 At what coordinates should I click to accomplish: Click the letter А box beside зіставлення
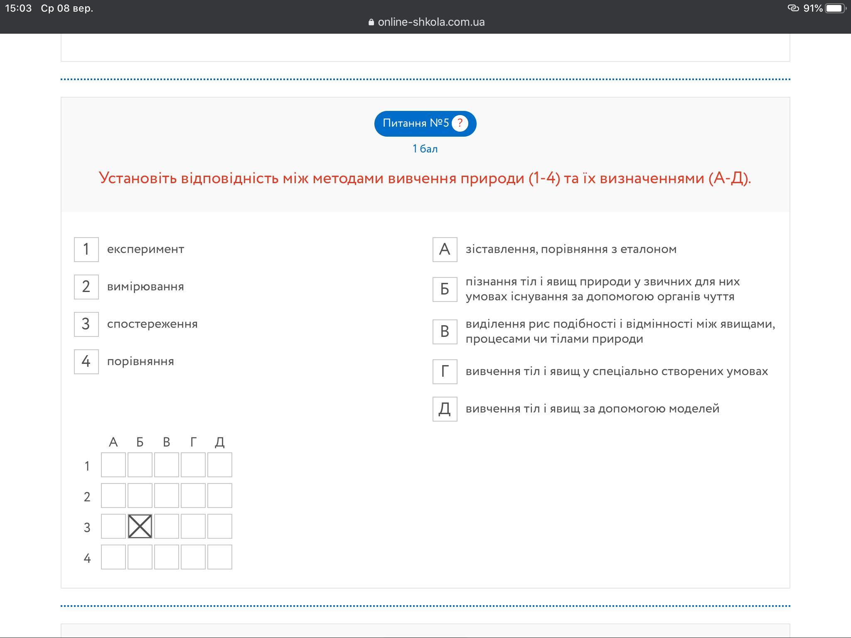pos(445,249)
